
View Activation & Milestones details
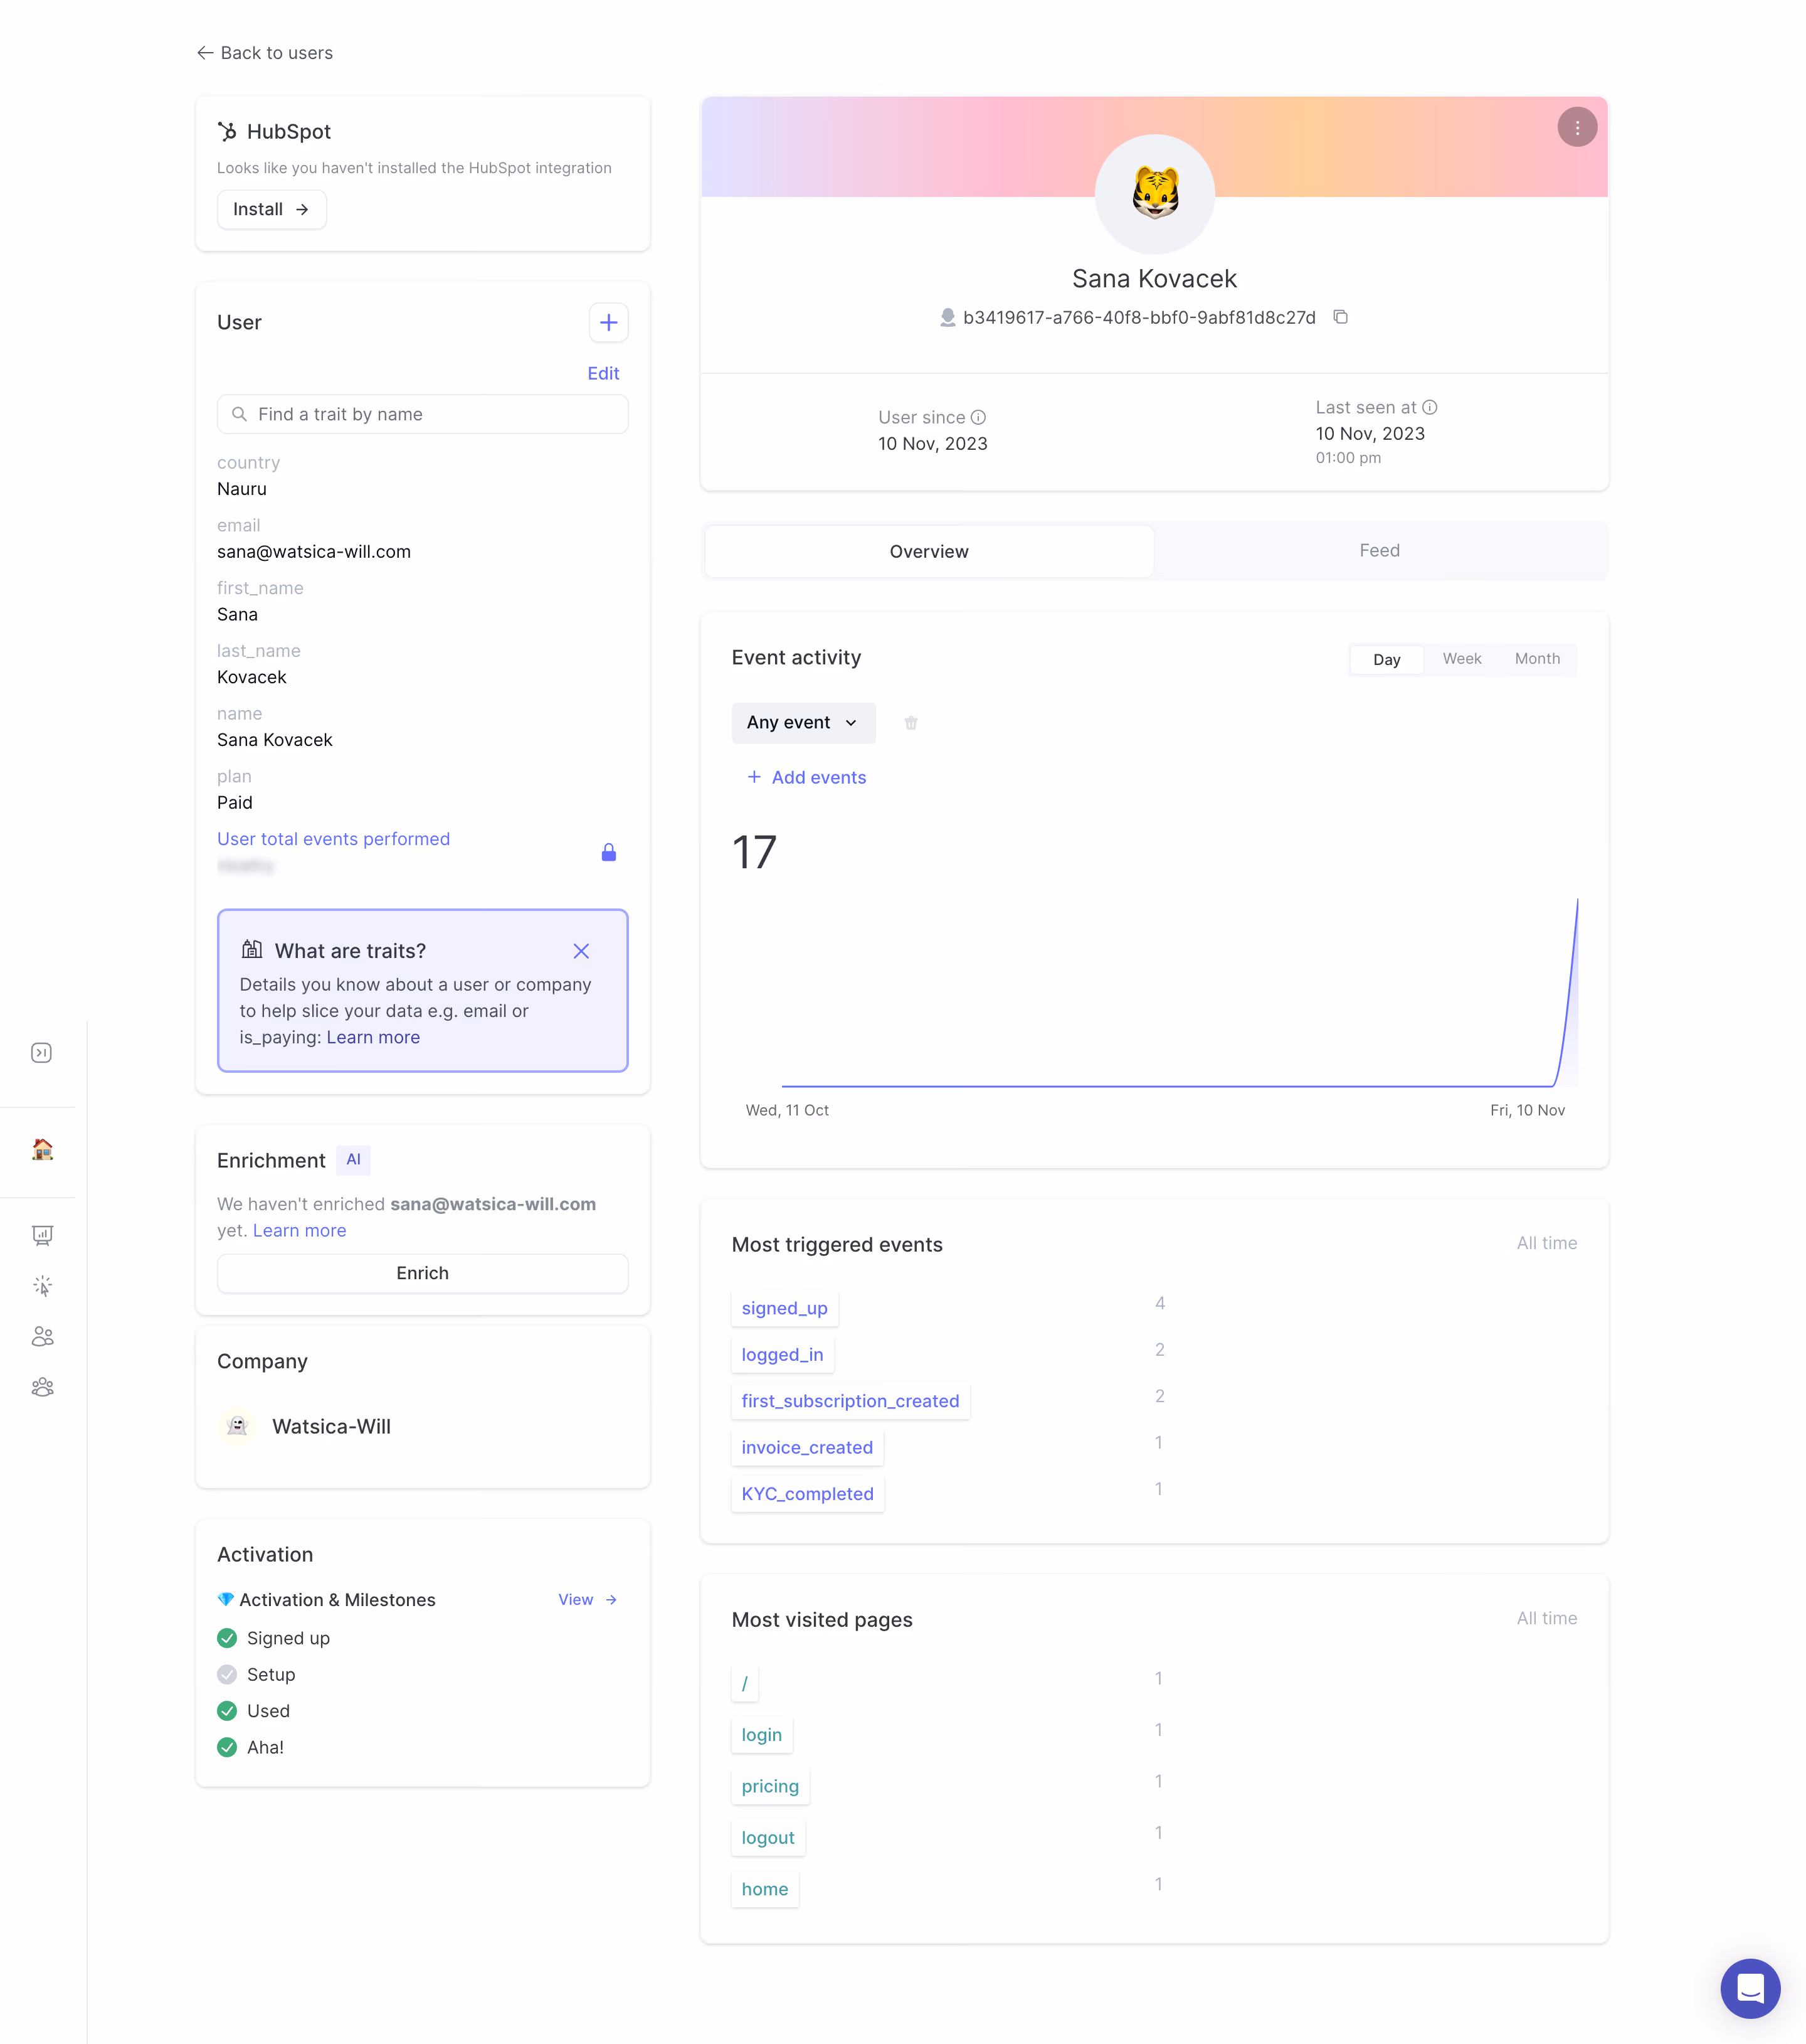coord(588,1599)
